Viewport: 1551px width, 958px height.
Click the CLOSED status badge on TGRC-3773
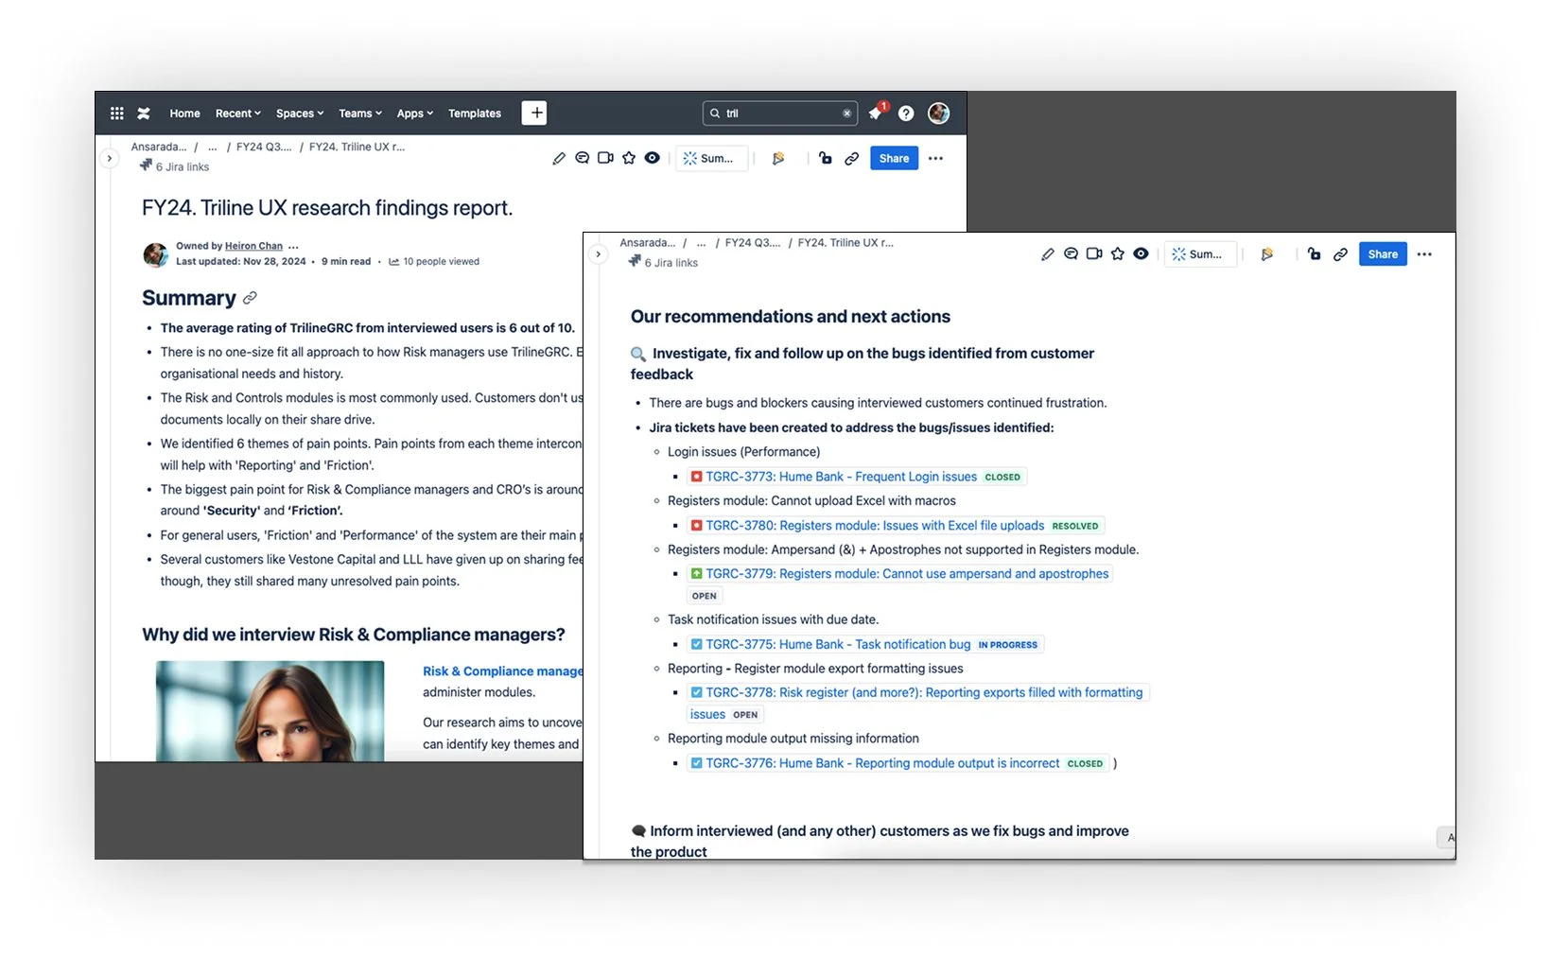coord(1002,478)
